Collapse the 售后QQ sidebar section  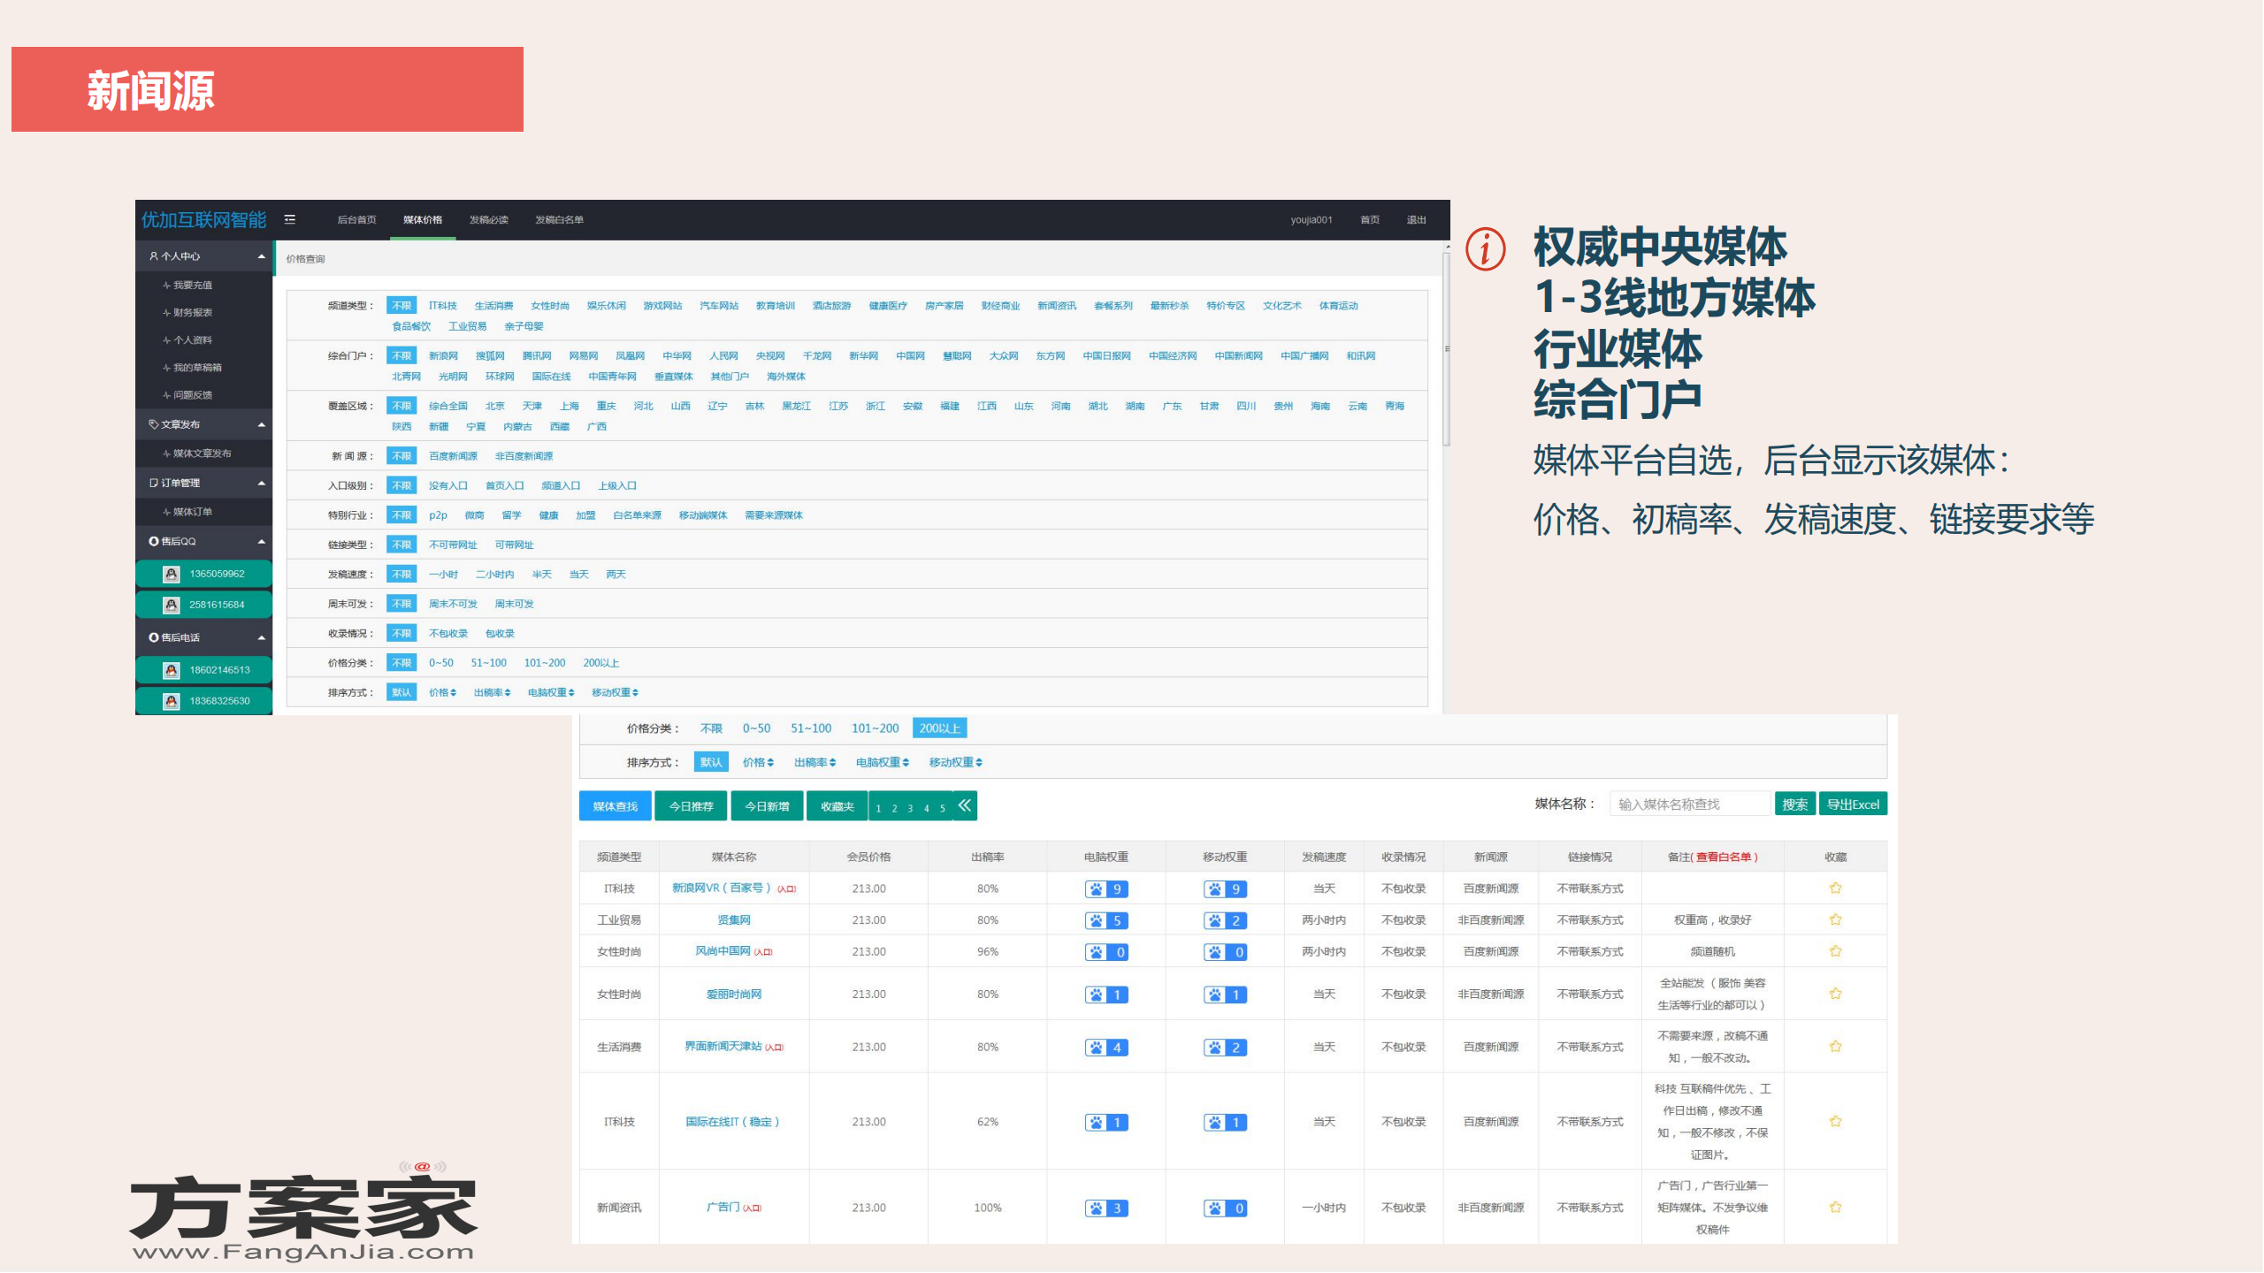261,541
